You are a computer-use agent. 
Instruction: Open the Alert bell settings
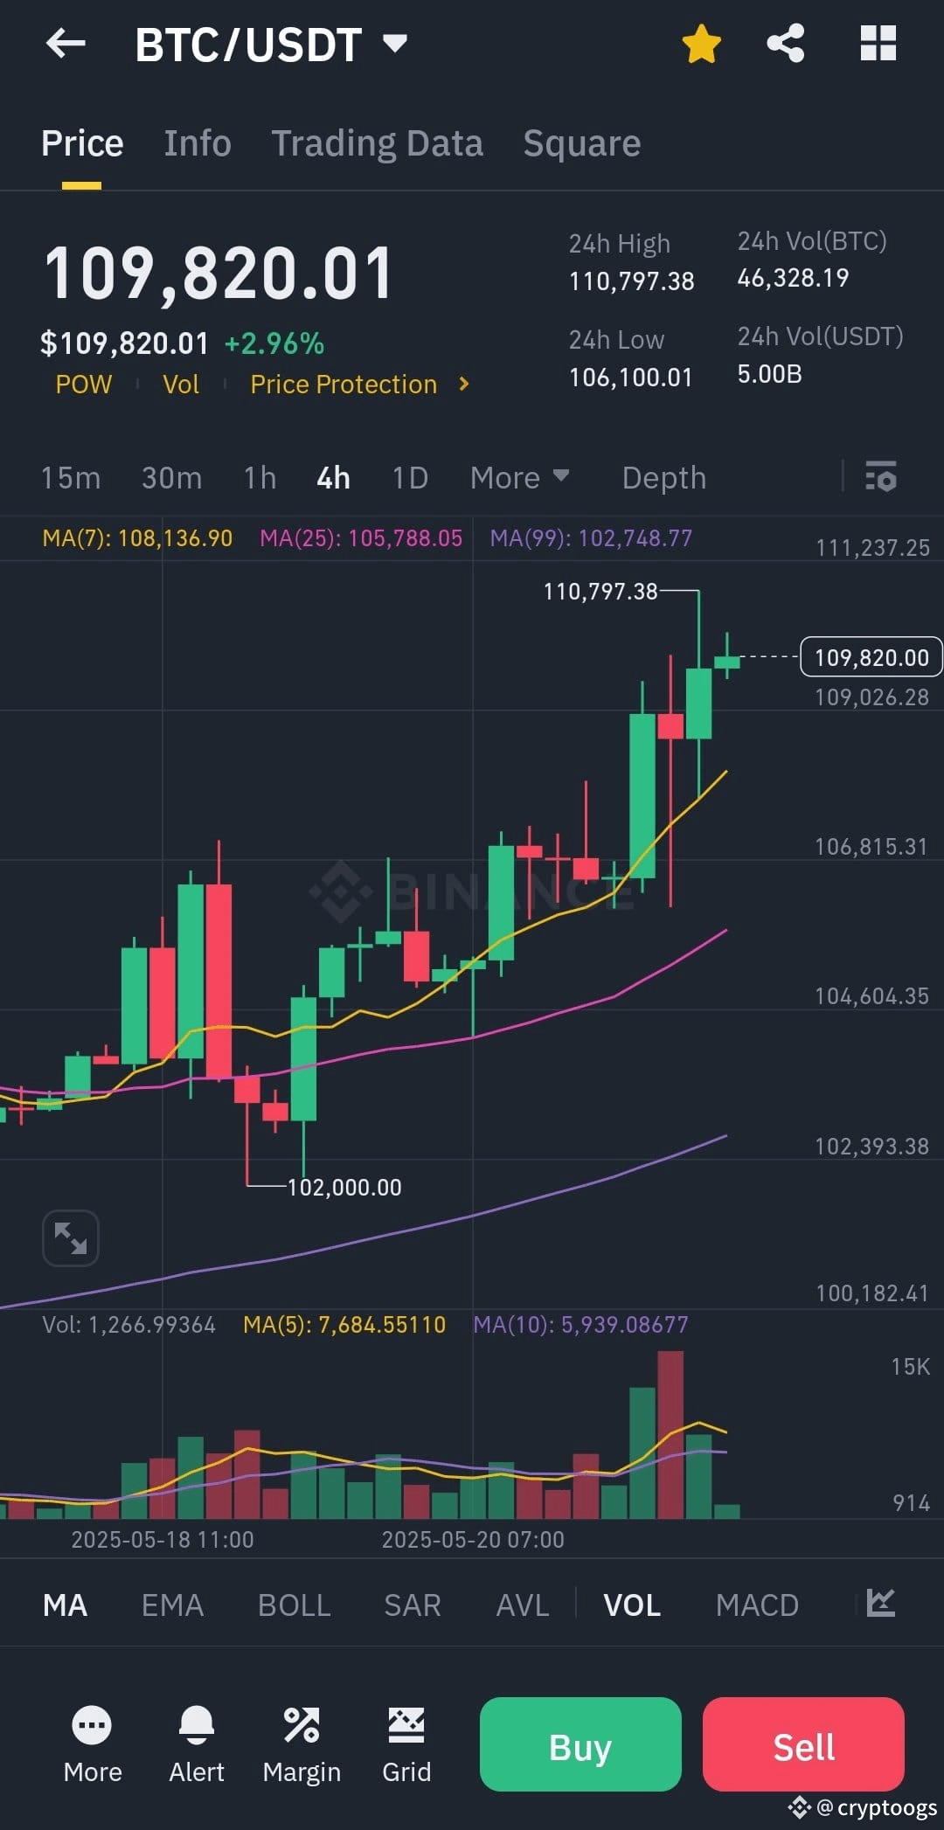pos(197,1745)
